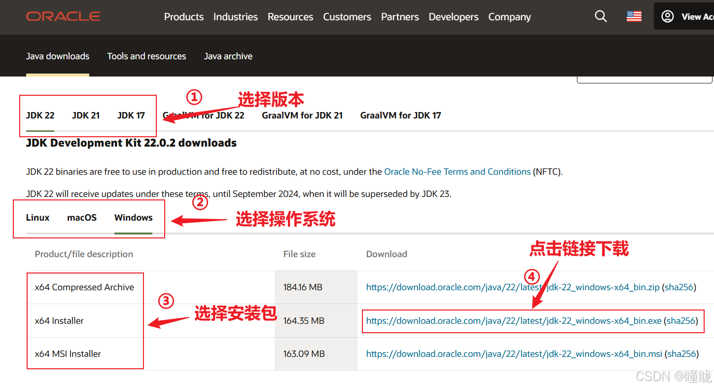The image size is (714, 389).
Task: Download the jdk-22 windows-x64 zip link
Action: coord(513,287)
